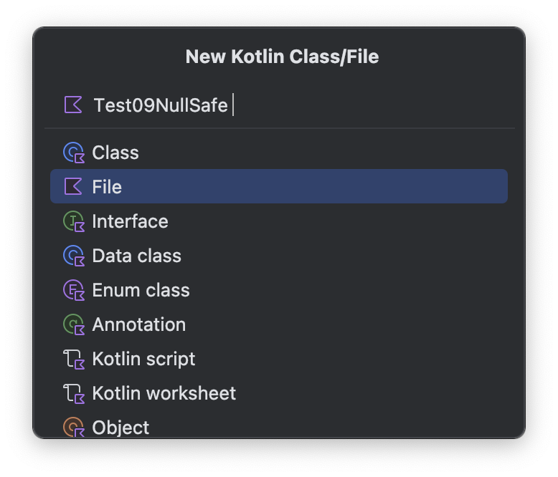Click the Data class icon
558x477 pixels.
[x=74, y=256]
